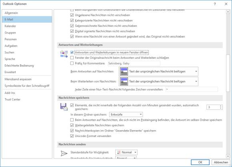Click the send messages paper plane icon
This screenshot has width=232, height=167.
64,153
